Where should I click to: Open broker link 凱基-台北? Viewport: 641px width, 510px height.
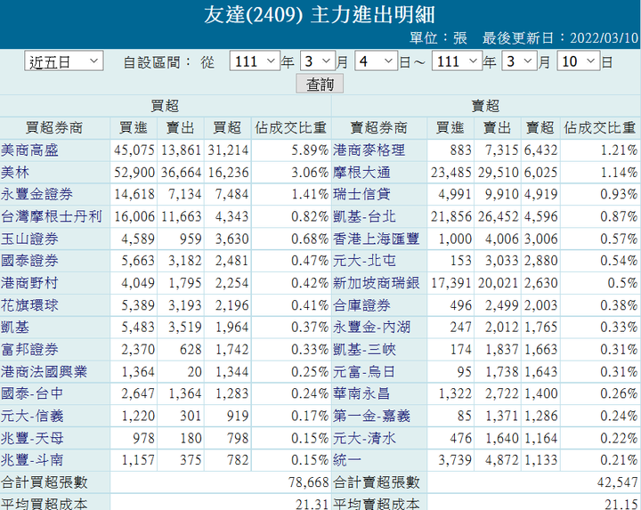[x=364, y=216]
